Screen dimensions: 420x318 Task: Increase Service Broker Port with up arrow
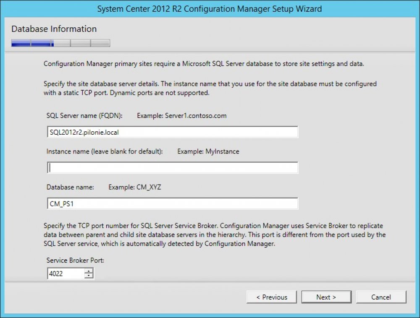coord(89,271)
